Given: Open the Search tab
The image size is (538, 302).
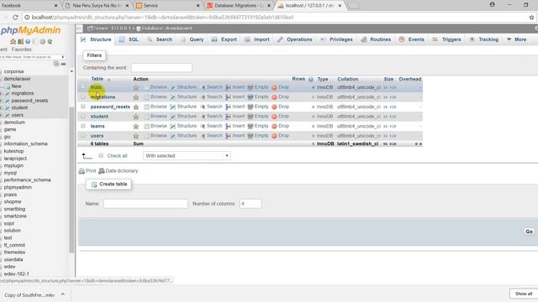Looking at the screenshot, I should coord(160,39).
